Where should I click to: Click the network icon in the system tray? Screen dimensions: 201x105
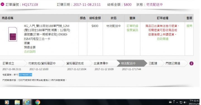point(181,102)
